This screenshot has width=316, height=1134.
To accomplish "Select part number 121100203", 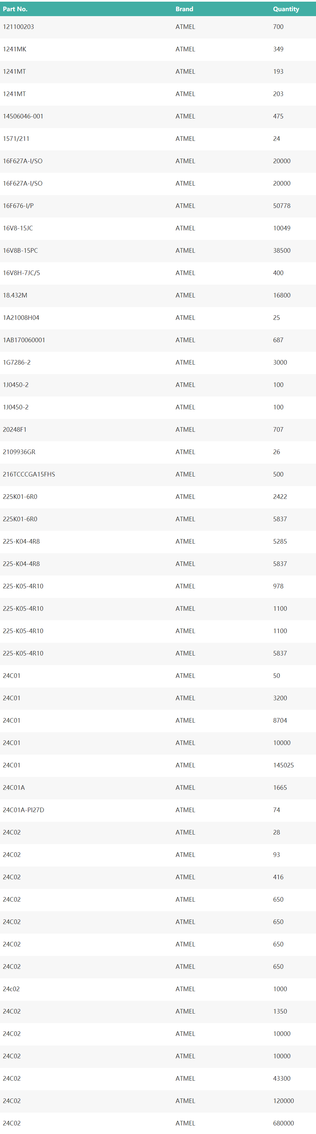I will [x=18, y=27].
